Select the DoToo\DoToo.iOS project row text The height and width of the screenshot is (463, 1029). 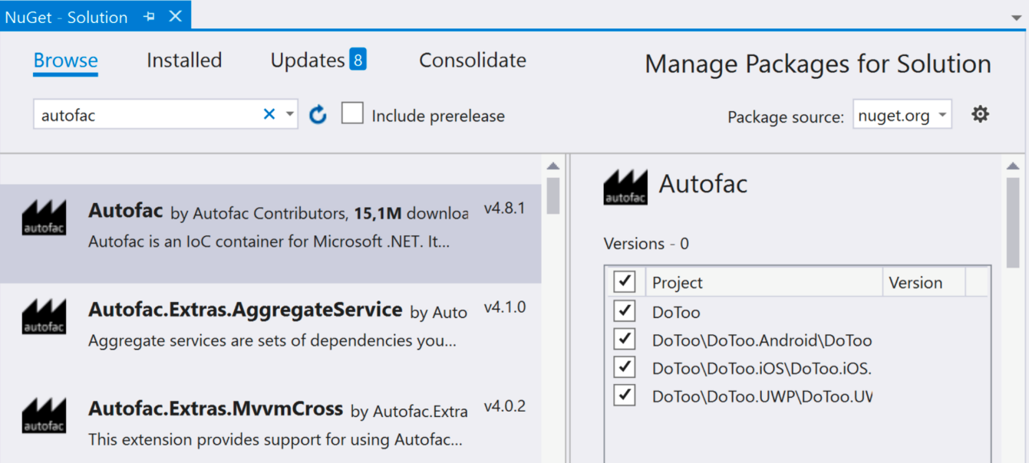pyautogui.click(x=762, y=369)
